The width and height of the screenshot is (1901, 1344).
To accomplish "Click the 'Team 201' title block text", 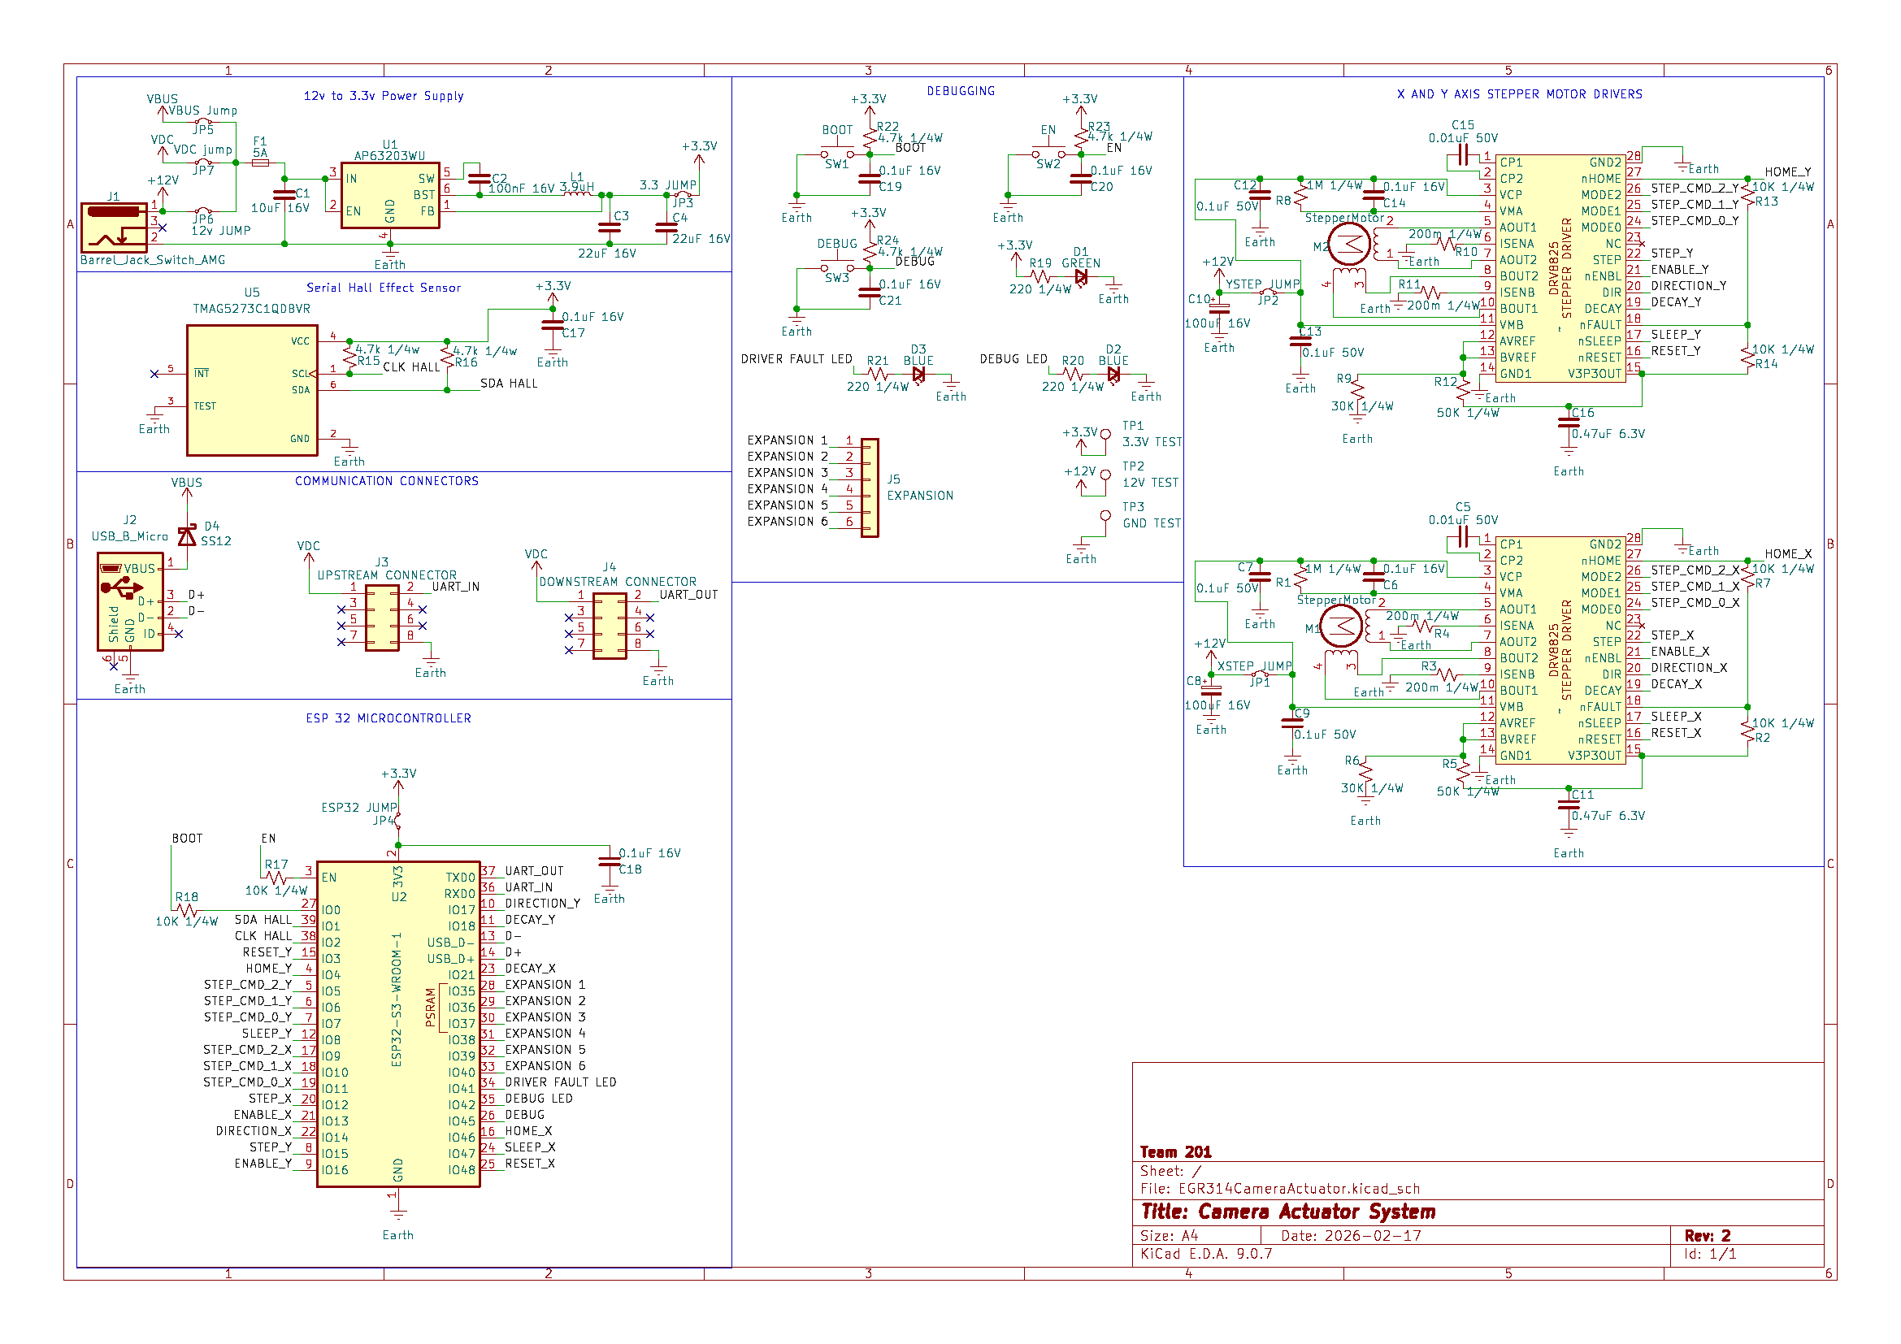I will [x=1176, y=1152].
